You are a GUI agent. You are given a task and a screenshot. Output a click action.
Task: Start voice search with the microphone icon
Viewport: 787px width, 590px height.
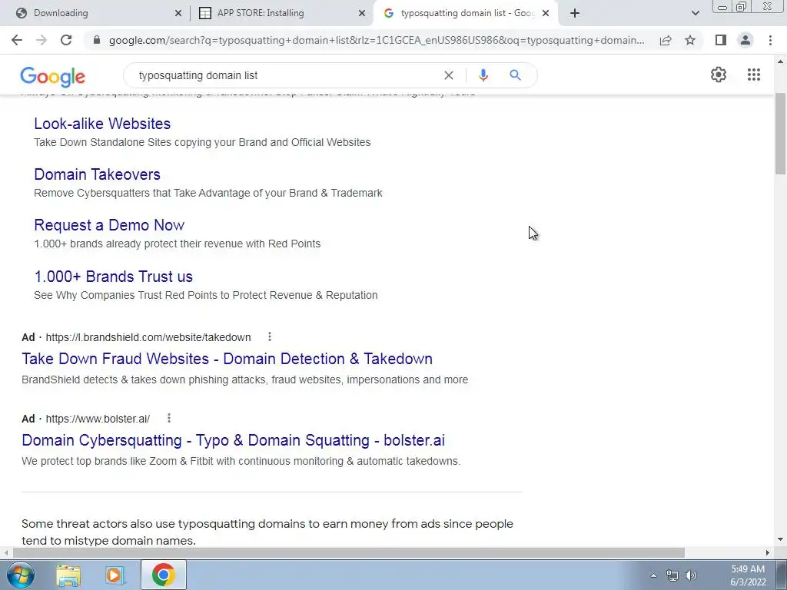click(x=483, y=75)
